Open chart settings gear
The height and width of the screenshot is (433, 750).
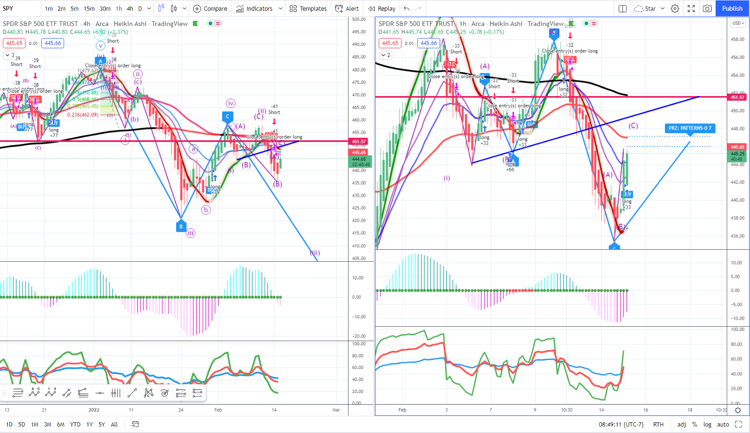point(675,8)
